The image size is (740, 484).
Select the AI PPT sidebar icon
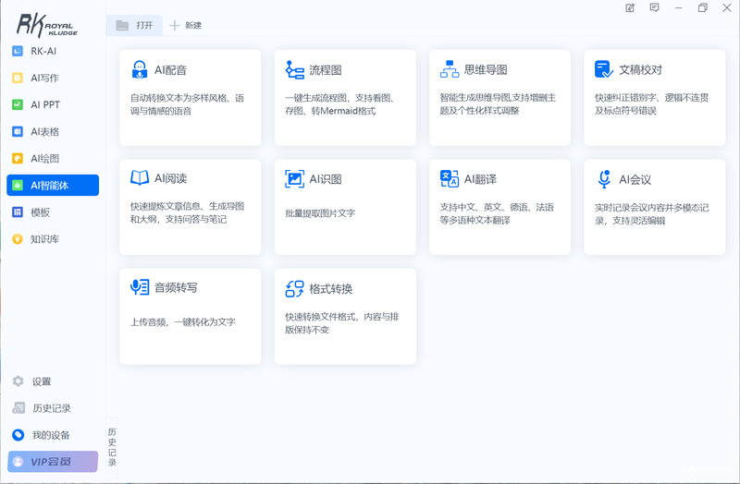pos(18,104)
